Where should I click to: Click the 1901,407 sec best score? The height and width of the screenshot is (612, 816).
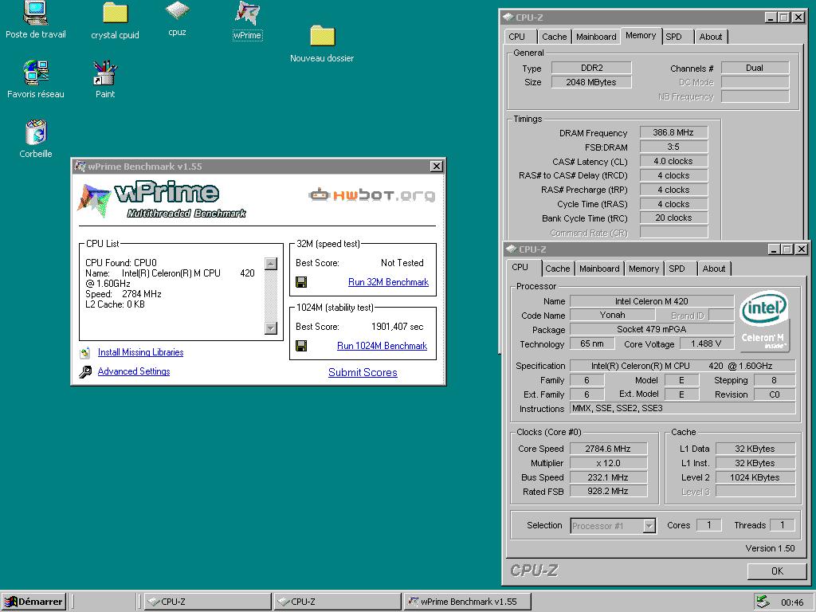pos(398,327)
